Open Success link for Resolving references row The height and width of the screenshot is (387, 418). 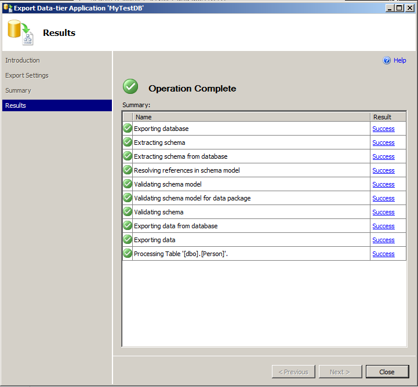pos(383,170)
